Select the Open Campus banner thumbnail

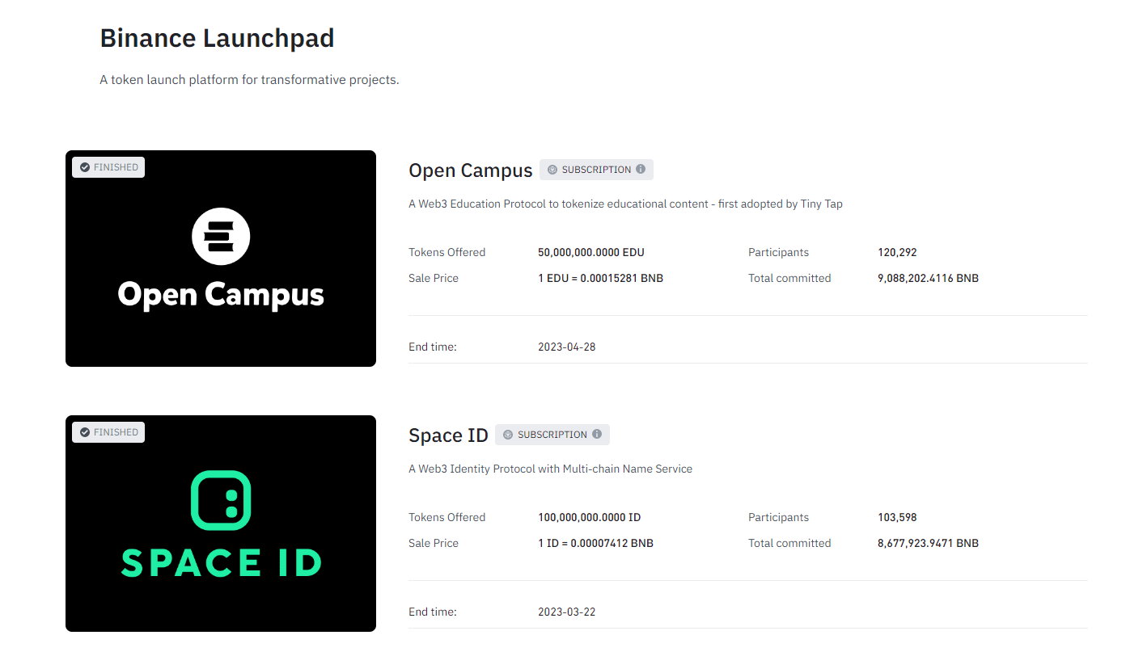pos(221,259)
